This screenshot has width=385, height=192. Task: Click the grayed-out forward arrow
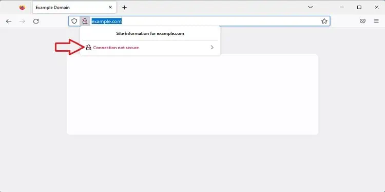[23, 22]
